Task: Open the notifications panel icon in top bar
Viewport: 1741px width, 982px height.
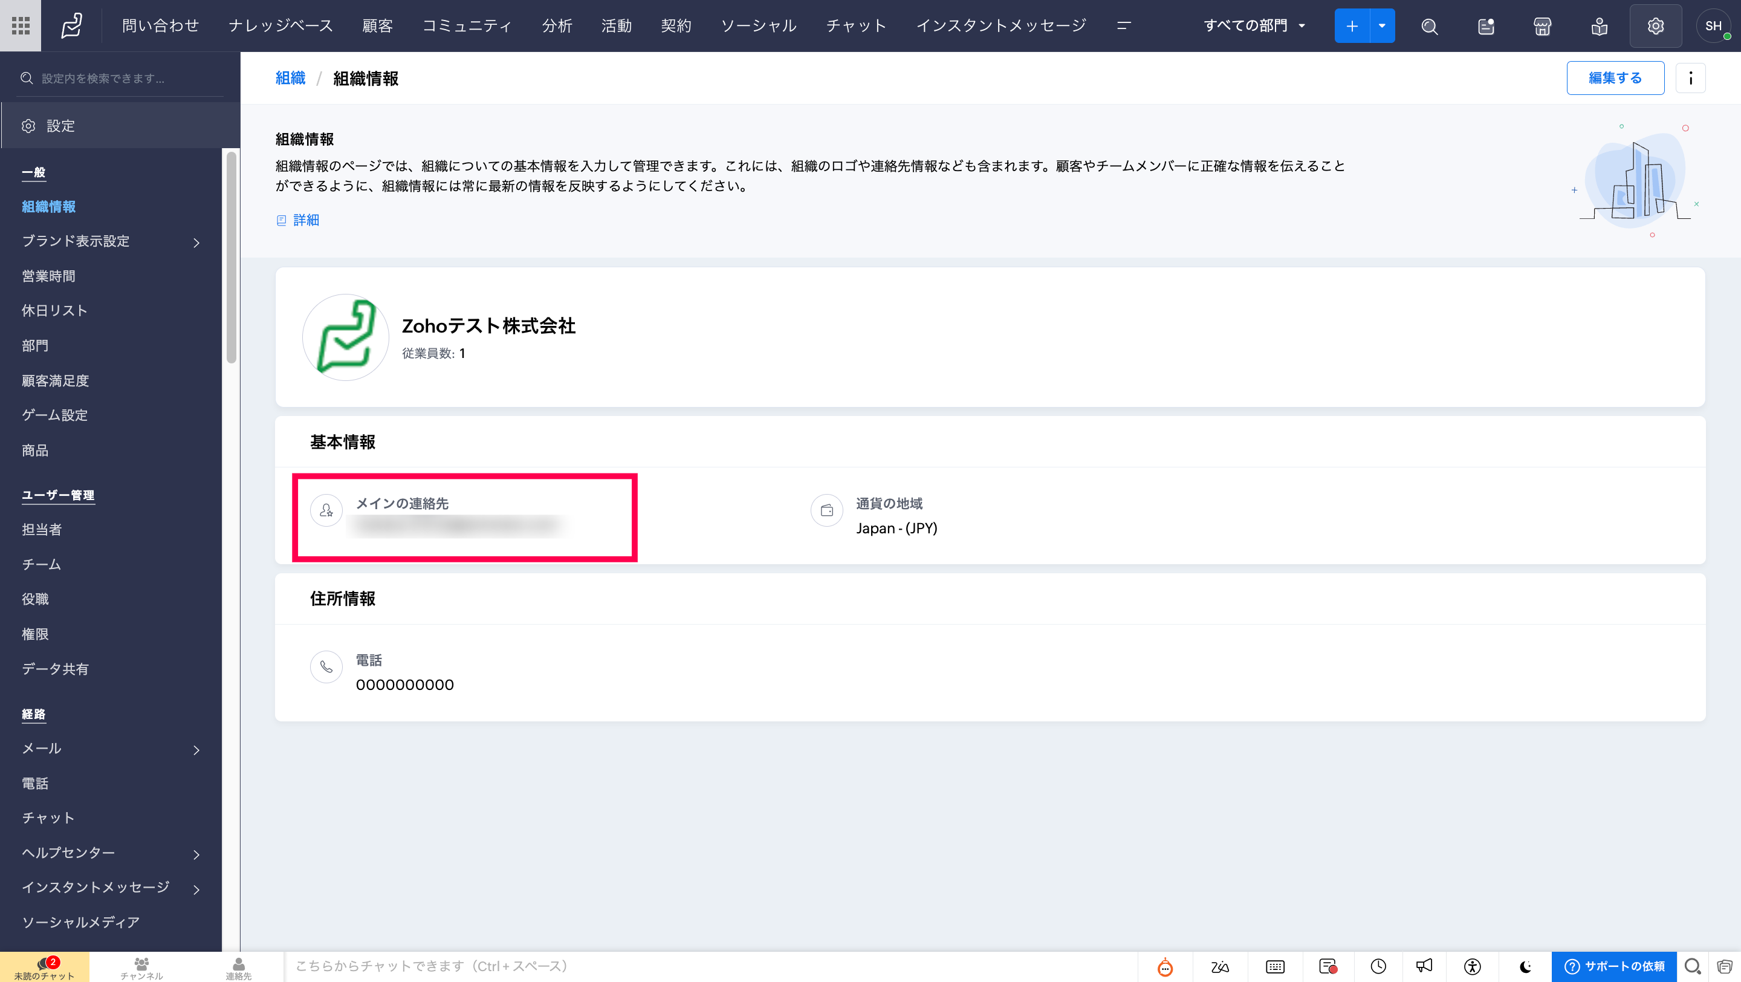Action: (x=1485, y=27)
